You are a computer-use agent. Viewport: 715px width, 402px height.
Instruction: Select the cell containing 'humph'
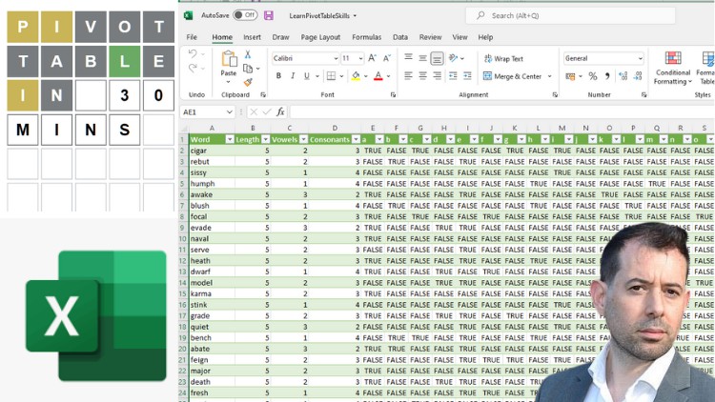coord(212,184)
